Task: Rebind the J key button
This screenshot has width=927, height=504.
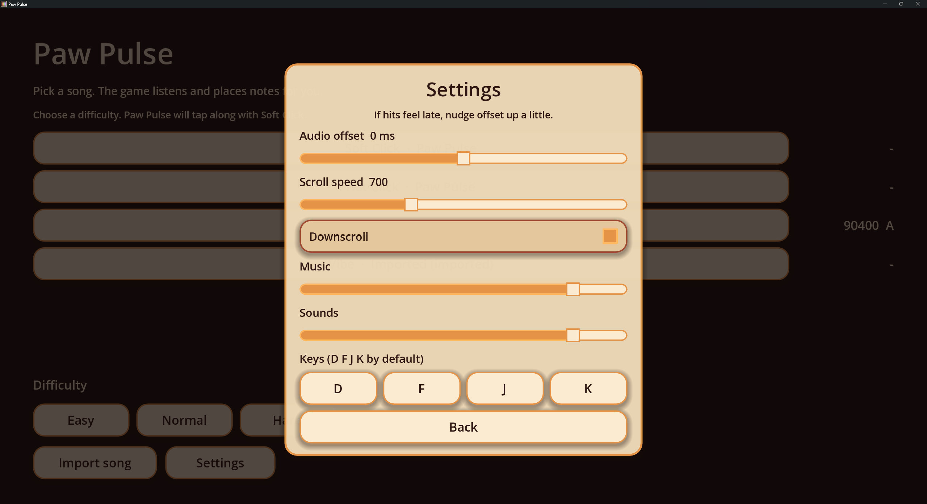Action: tap(505, 388)
